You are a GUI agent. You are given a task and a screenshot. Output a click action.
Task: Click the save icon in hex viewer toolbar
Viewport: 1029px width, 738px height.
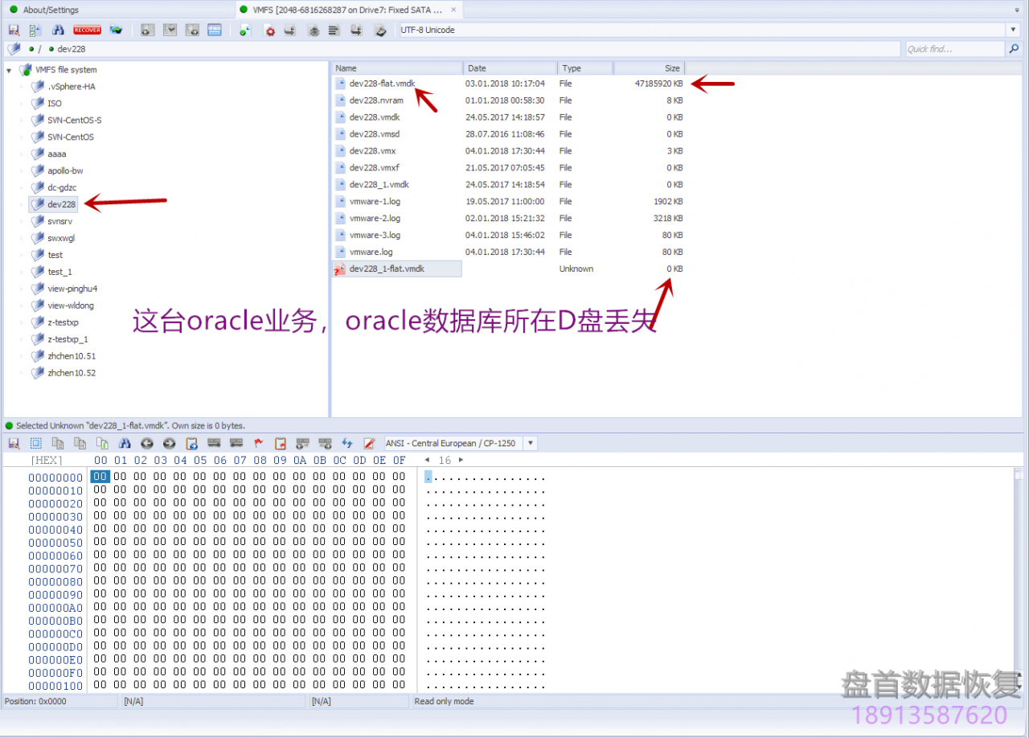[14, 443]
